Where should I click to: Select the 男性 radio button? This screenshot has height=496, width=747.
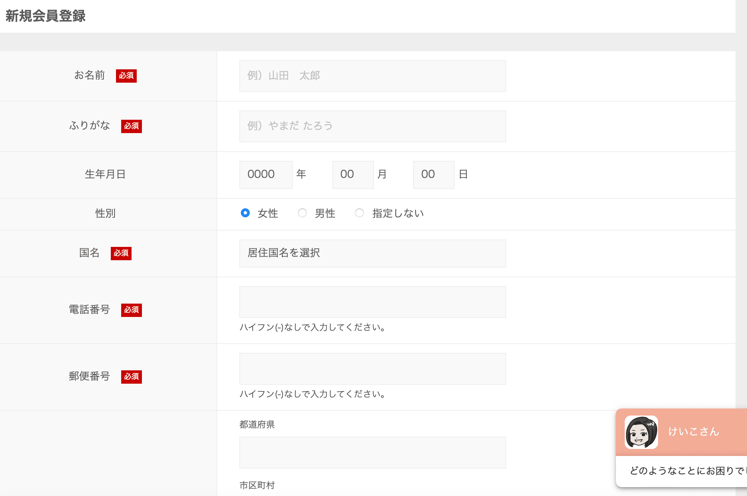click(x=302, y=213)
